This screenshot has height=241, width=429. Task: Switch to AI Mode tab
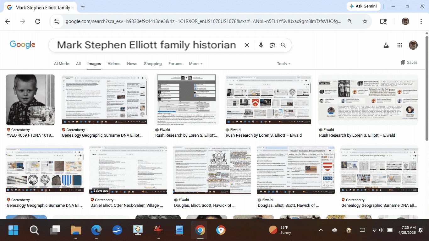[x=62, y=63]
